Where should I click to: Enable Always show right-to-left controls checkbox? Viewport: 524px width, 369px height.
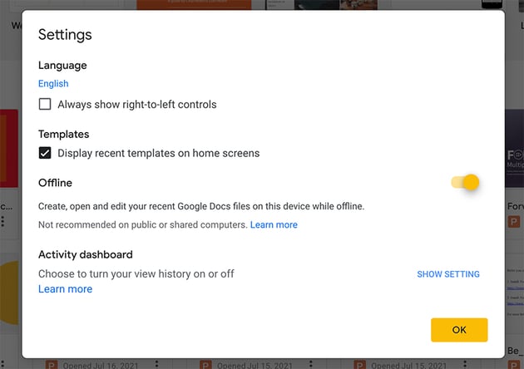point(45,105)
